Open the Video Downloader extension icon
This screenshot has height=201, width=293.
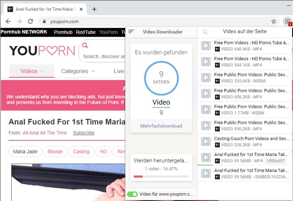coord(288,21)
